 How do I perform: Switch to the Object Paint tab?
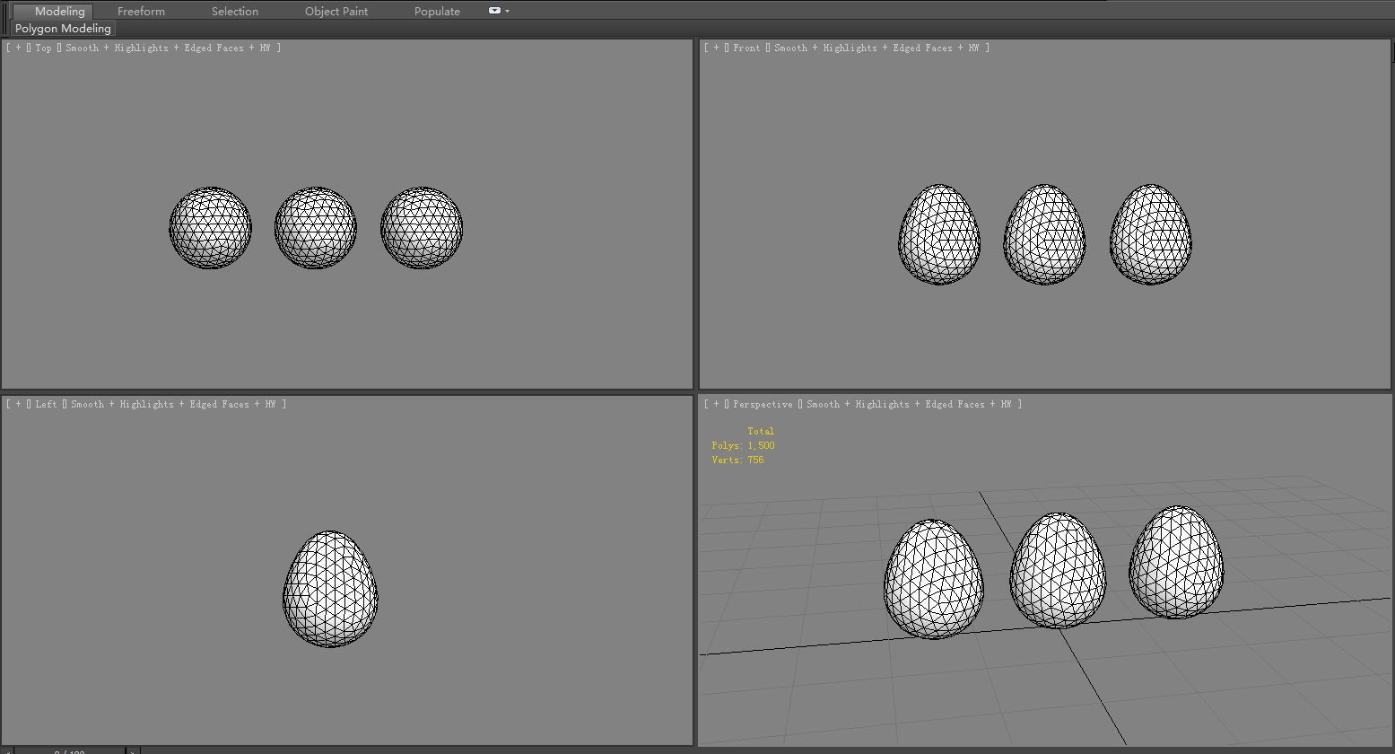tap(336, 11)
